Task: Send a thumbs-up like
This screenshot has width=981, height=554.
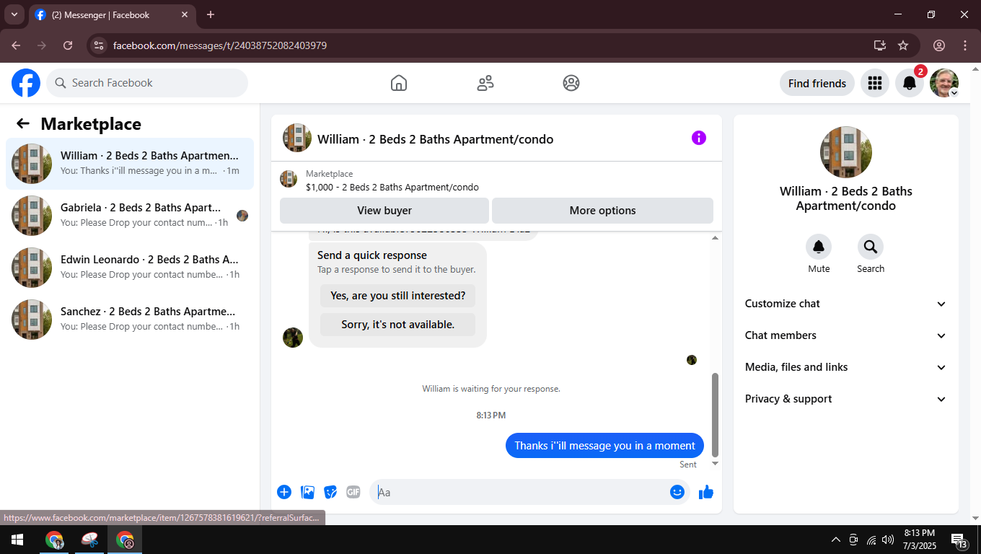Action: click(x=706, y=492)
